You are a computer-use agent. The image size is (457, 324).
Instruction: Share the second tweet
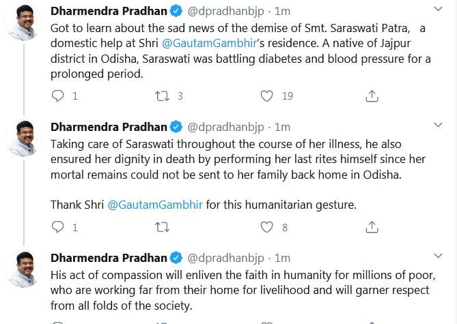click(x=372, y=227)
